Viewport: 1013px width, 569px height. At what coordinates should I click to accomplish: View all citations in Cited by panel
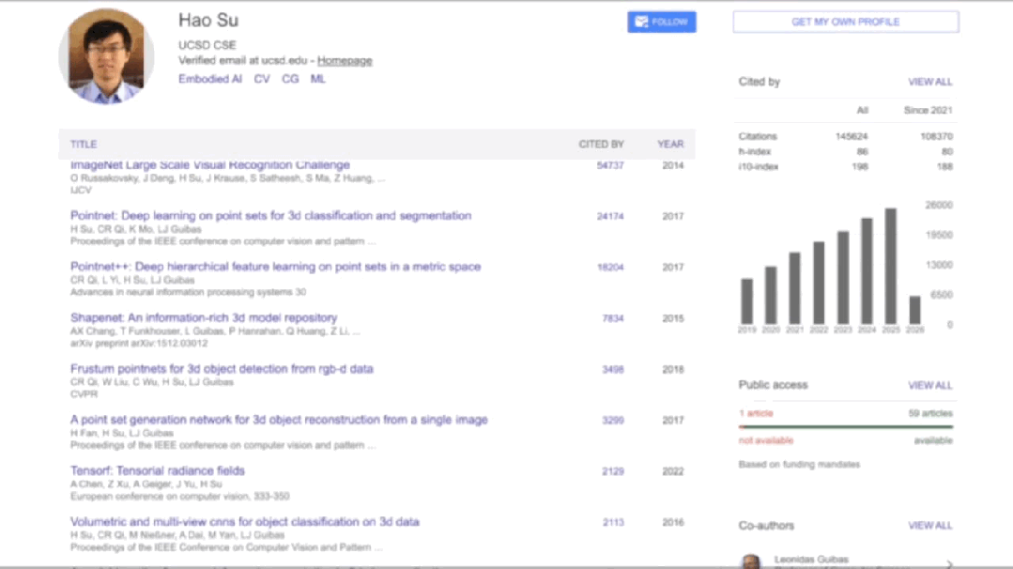tap(929, 82)
